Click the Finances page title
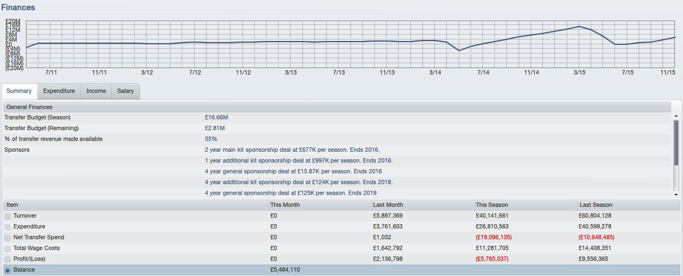683x276 pixels. point(18,8)
